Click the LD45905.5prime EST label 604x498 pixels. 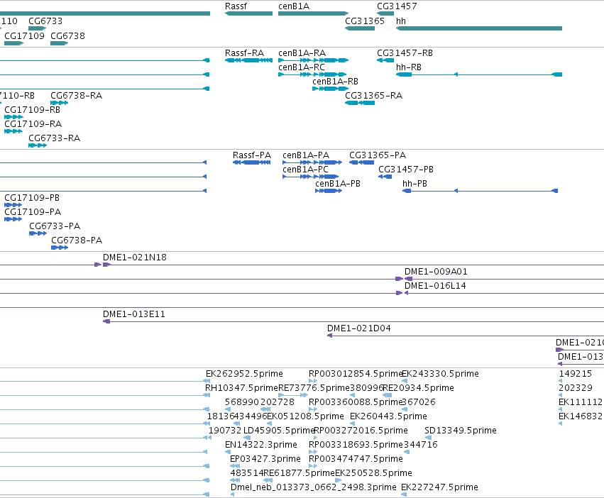[x=279, y=430]
